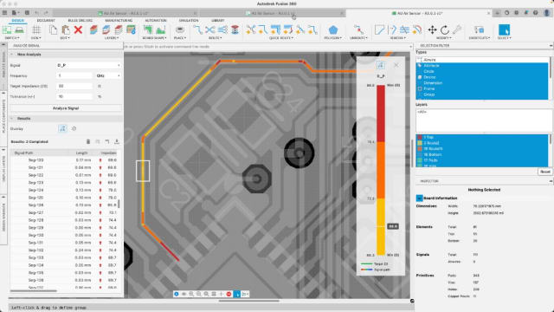Open the Manufacturing ribbon tab
This screenshot has height=312, width=554.
click(x=119, y=21)
